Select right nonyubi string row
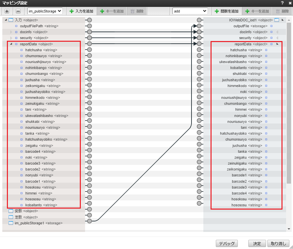 [x=245, y=116]
